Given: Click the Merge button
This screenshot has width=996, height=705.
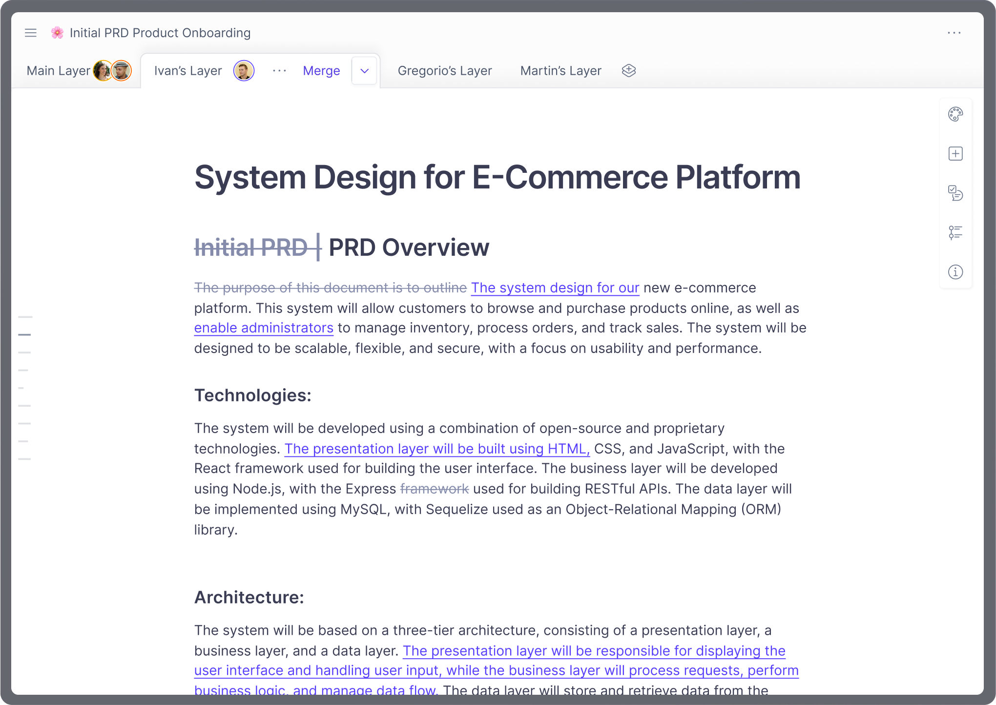Looking at the screenshot, I should tap(321, 71).
